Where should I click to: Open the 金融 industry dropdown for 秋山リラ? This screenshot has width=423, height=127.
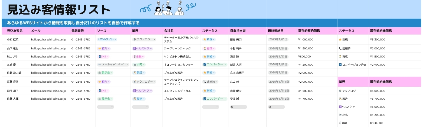[139, 57]
